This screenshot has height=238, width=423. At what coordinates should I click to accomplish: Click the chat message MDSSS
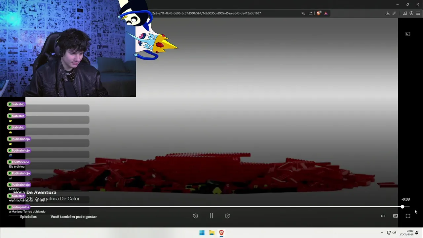point(14,189)
